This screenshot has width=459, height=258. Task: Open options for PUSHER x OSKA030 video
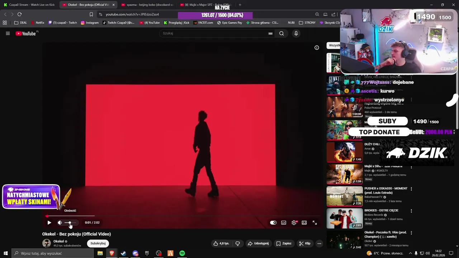[411, 189]
